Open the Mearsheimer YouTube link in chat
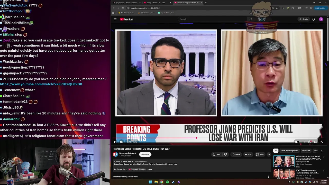 41,84
